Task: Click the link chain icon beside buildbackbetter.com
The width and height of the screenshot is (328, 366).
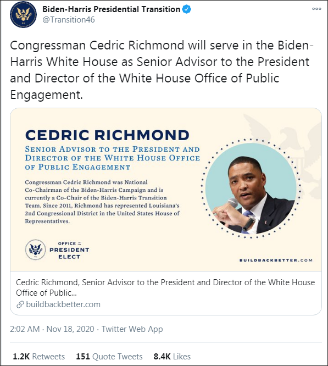Action: (20, 304)
